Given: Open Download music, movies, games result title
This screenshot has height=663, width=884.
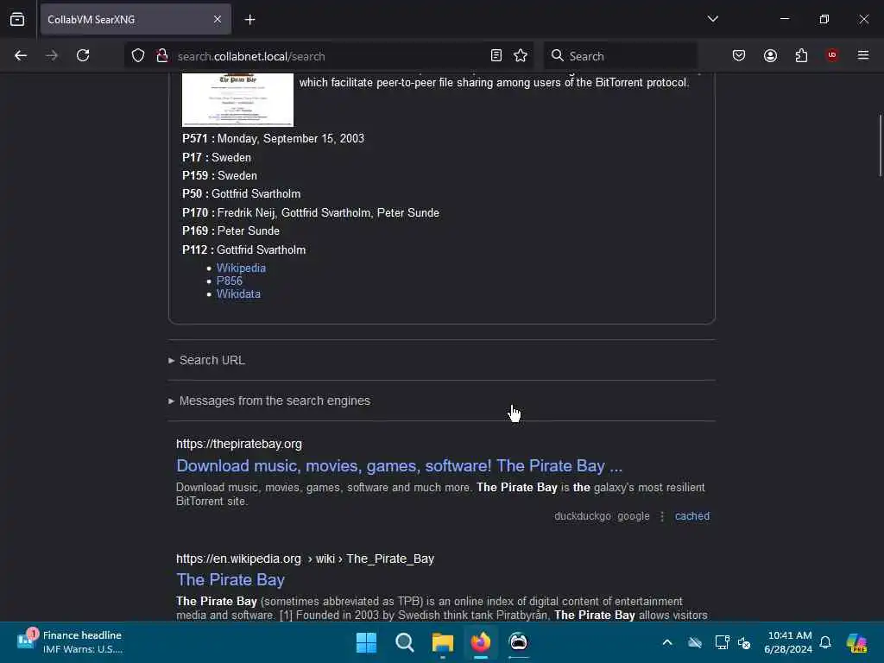Looking at the screenshot, I should coord(399,465).
